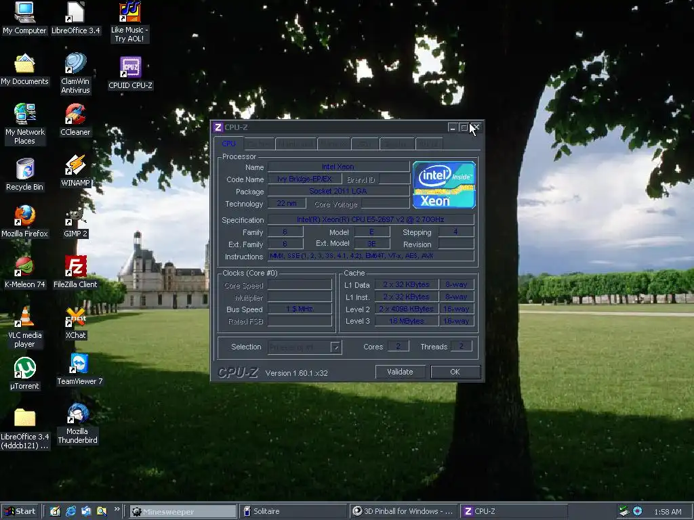Click the Bus Speed value field

(300, 309)
